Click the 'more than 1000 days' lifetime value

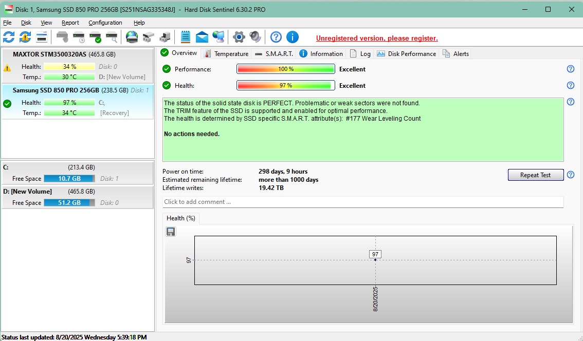288,180
